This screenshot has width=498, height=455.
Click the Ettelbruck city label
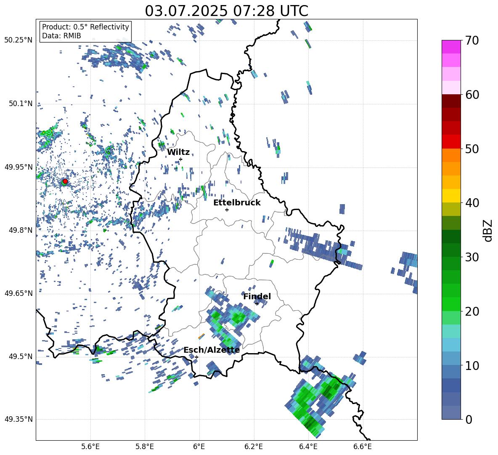point(237,202)
